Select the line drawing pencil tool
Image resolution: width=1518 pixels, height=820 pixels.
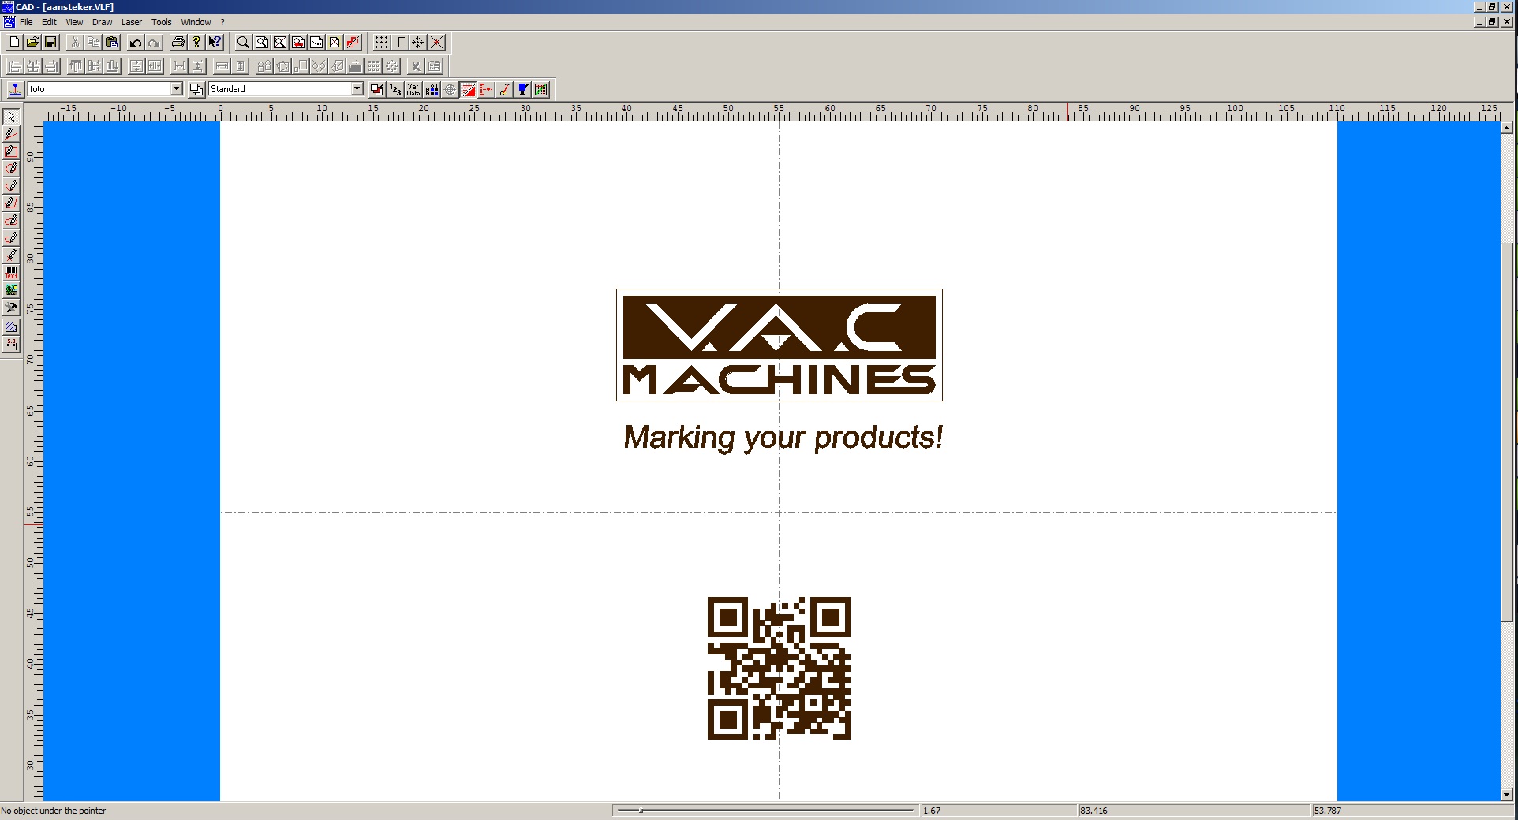point(11,134)
